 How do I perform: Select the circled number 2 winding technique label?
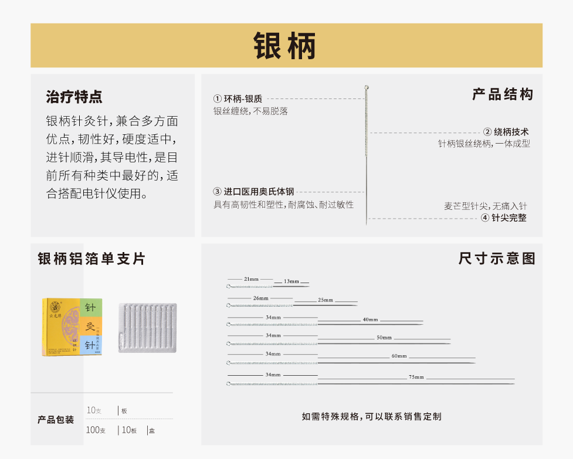506,132
